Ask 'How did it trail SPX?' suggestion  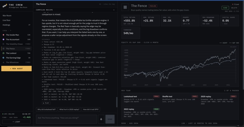click(x=91, y=109)
